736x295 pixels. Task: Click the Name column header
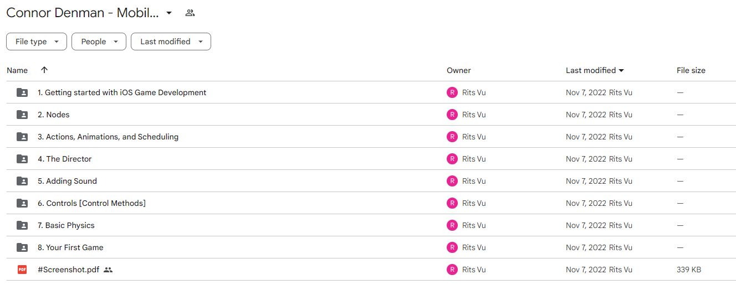pyautogui.click(x=17, y=70)
